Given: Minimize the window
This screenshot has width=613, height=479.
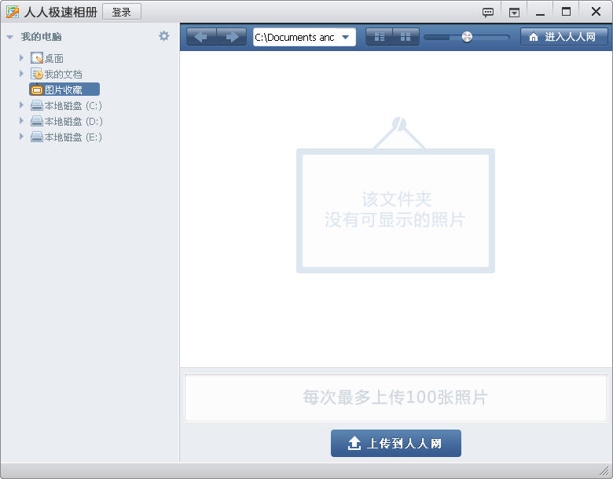Looking at the screenshot, I should click(x=540, y=13).
